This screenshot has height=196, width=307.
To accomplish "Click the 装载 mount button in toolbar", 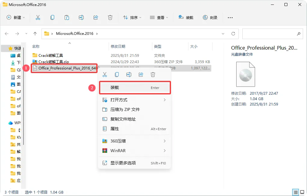I will pyautogui.click(x=186, y=17).
